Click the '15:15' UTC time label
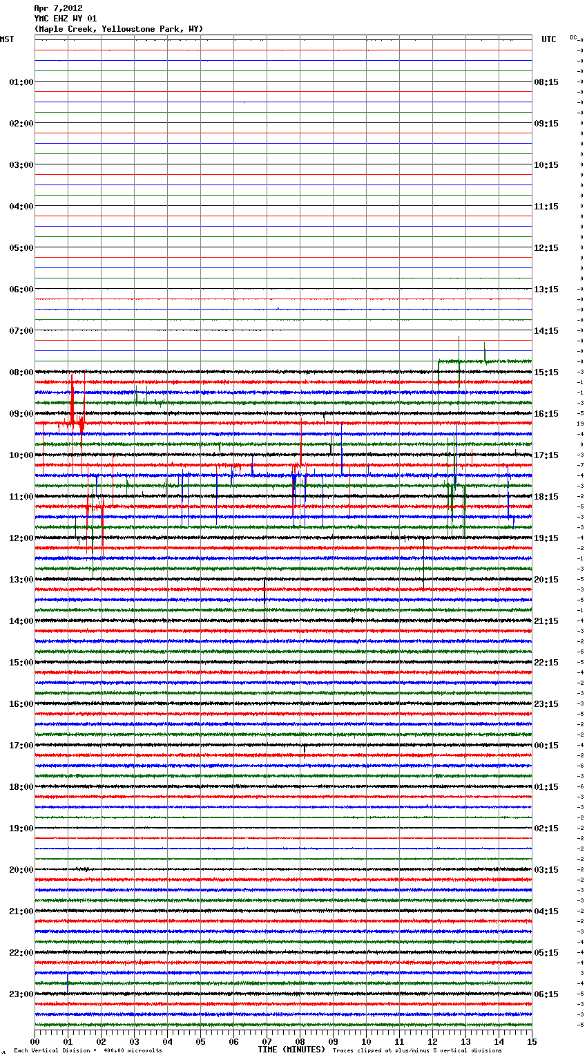Viewport: 587px width, 1060px height. 546,372
